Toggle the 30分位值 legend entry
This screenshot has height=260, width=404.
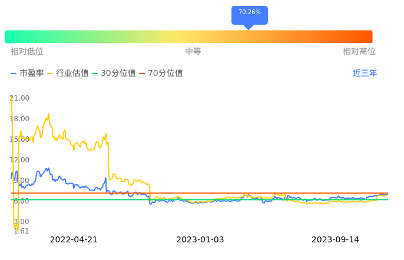click(114, 74)
